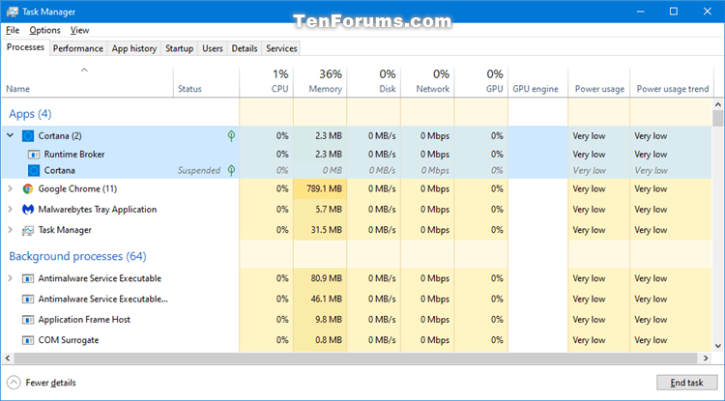Viewport: 725px width, 401px height.
Task: Click the Fewer details link
Action: click(x=50, y=383)
